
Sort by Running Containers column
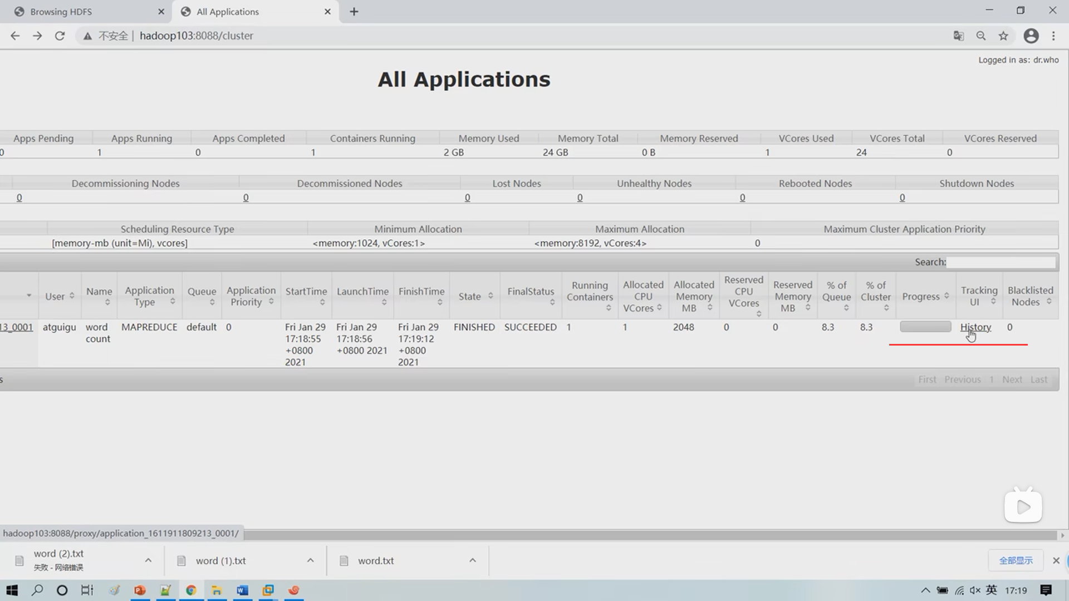pyautogui.click(x=590, y=296)
